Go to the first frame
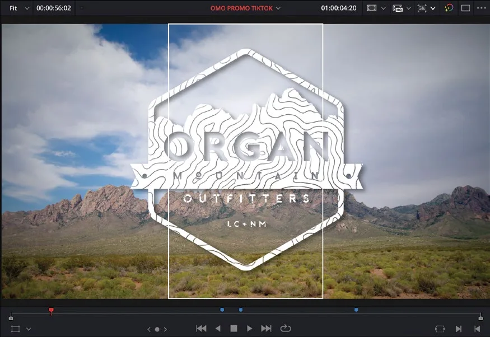490x337 pixels. (x=201, y=329)
